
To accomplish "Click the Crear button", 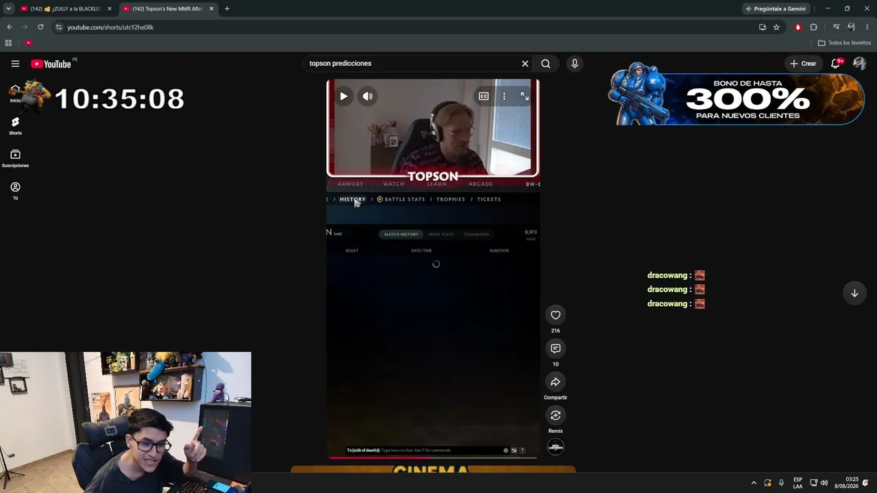I will pyautogui.click(x=802, y=64).
